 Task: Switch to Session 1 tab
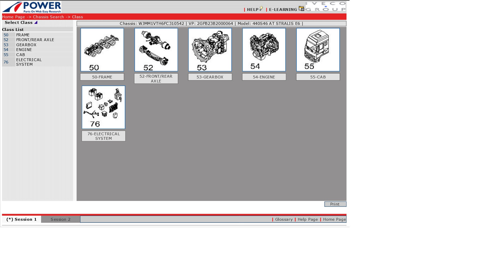click(22, 219)
